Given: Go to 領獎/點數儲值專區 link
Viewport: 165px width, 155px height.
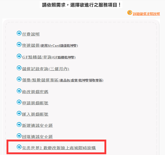Looking at the screenshot, I should point(63,80).
